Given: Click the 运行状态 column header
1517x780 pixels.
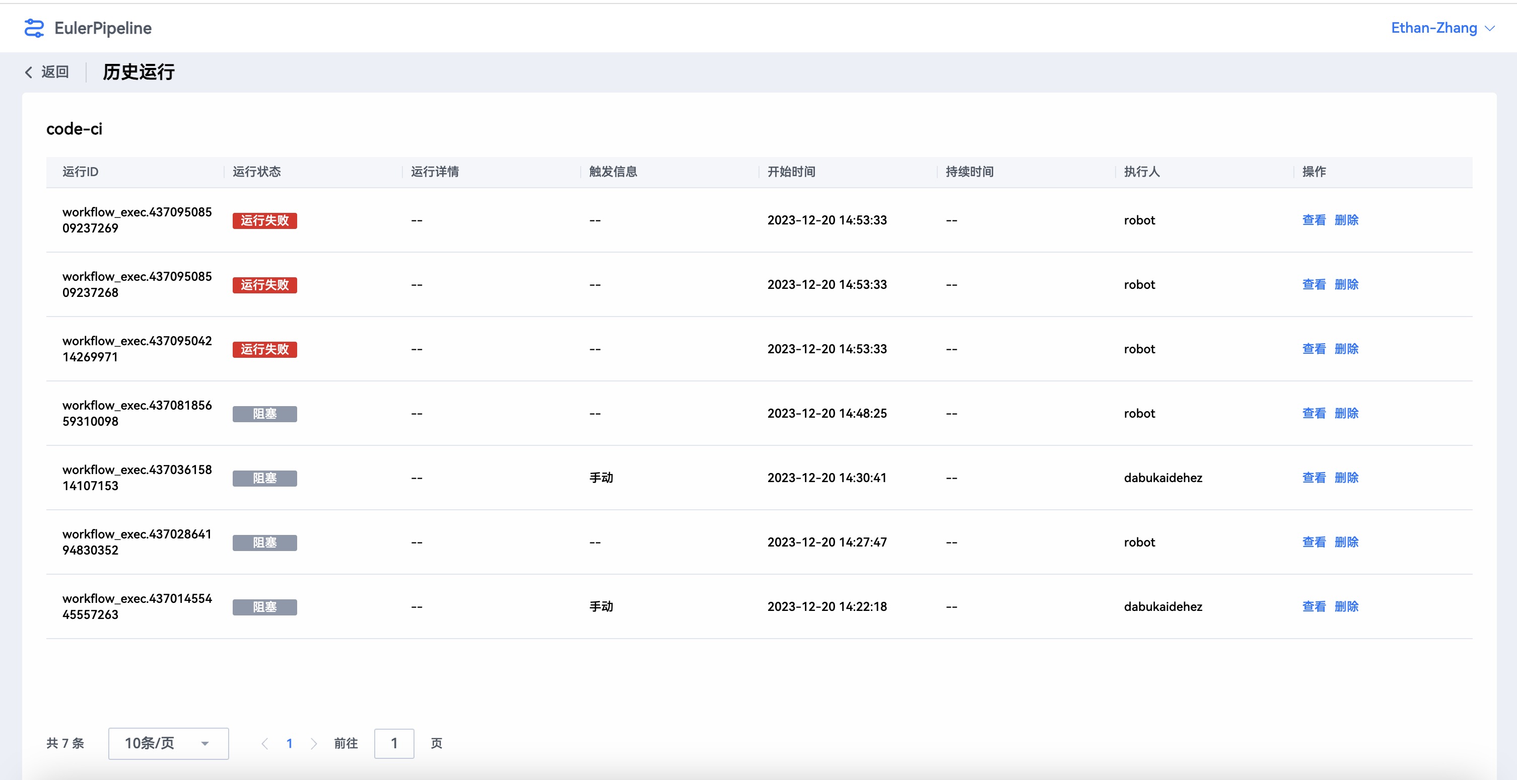Looking at the screenshot, I should pyautogui.click(x=257, y=172).
